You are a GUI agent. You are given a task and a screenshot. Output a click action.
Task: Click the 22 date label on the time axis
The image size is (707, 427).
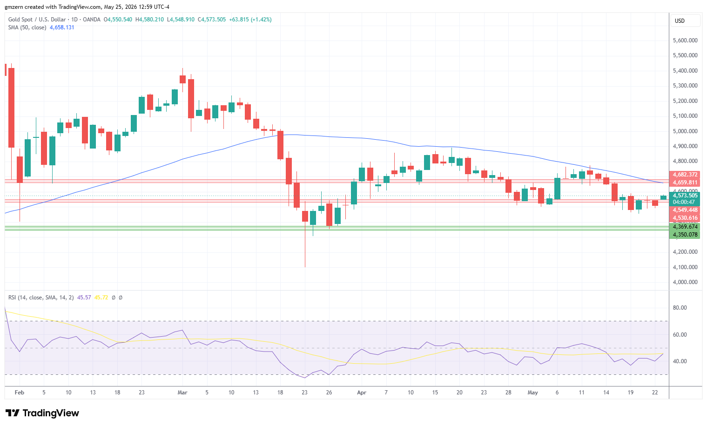click(x=655, y=393)
